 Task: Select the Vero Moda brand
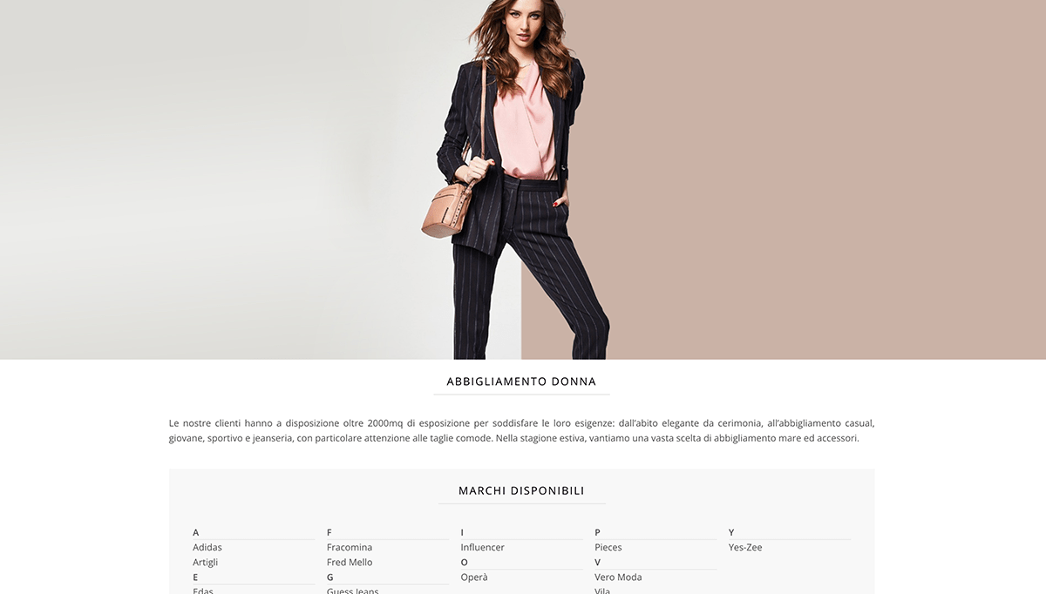click(617, 577)
